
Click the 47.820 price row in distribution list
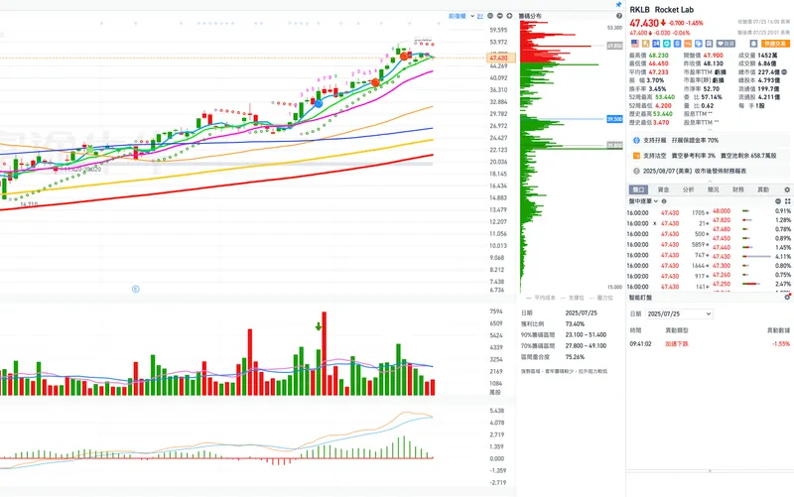[x=751, y=220]
